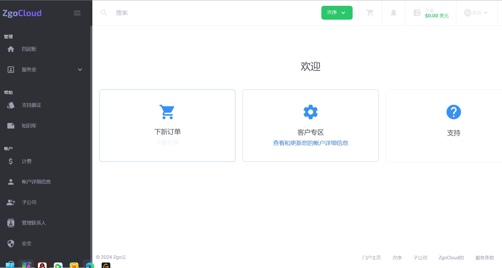Click the search magnifier icon
Viewport: 502px width, 268px height.
[x=104, y=13]
